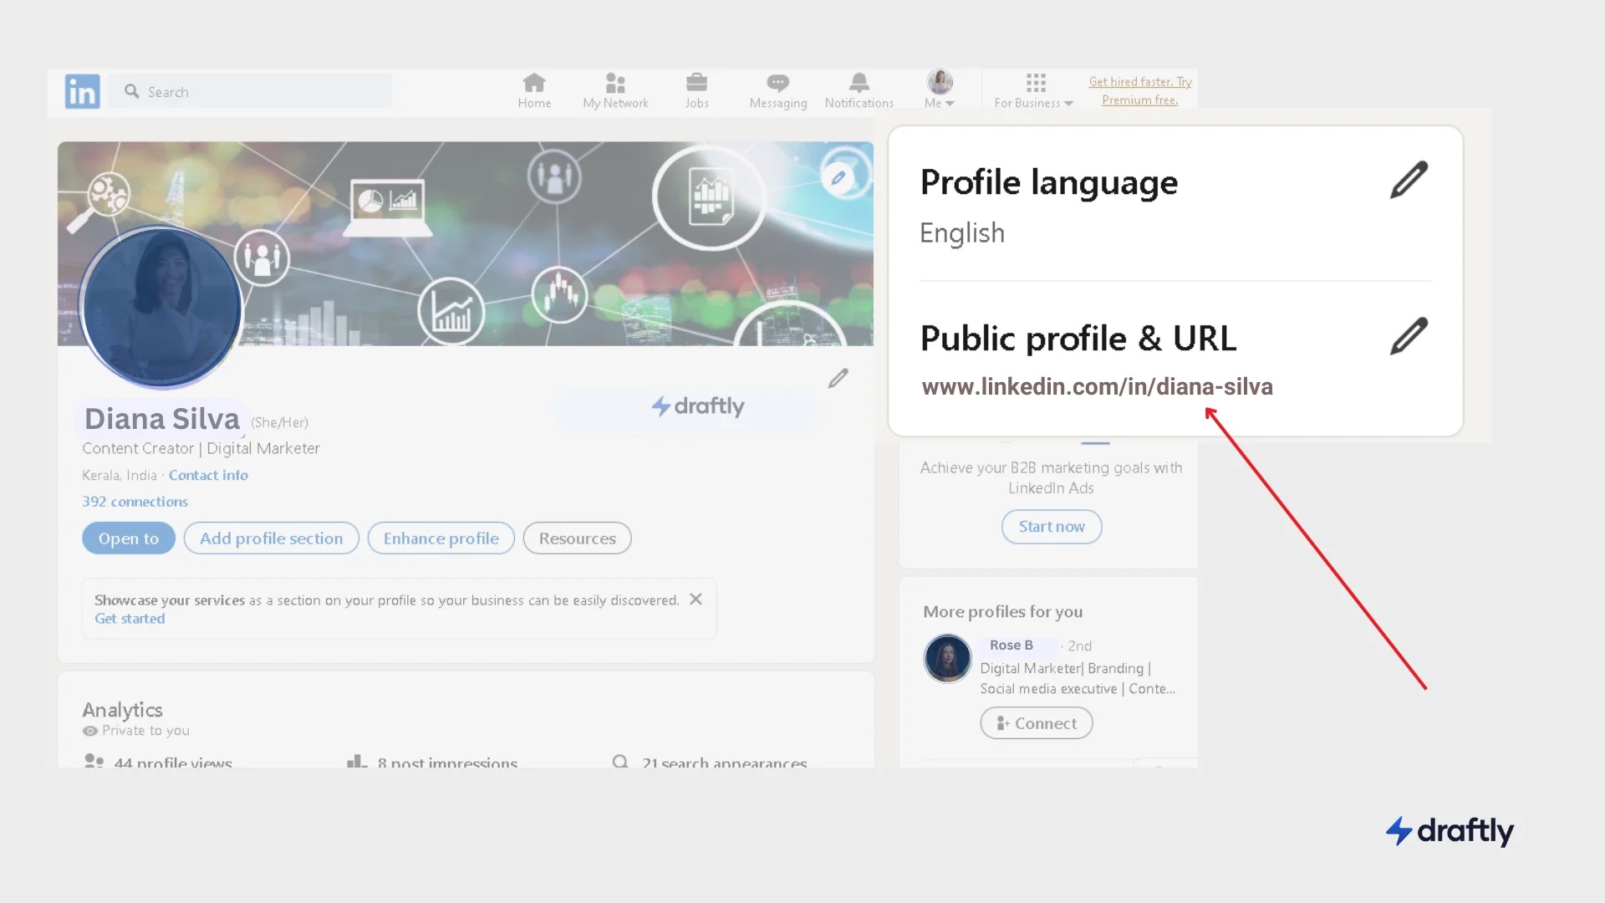
Task: Click the LinkedIn logo
Action: (82, 91)
